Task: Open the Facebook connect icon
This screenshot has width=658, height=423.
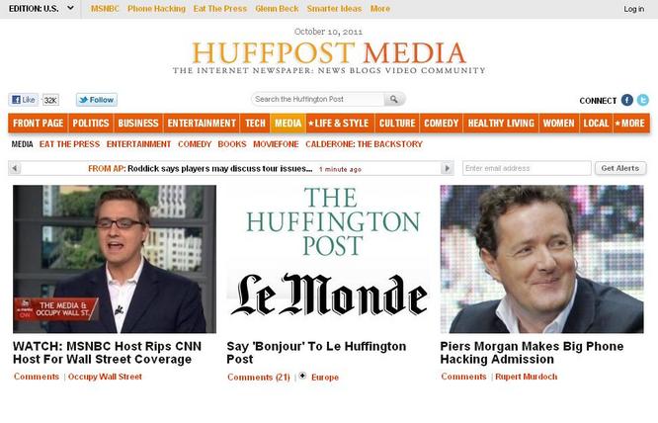Action: tap(627, 100)
